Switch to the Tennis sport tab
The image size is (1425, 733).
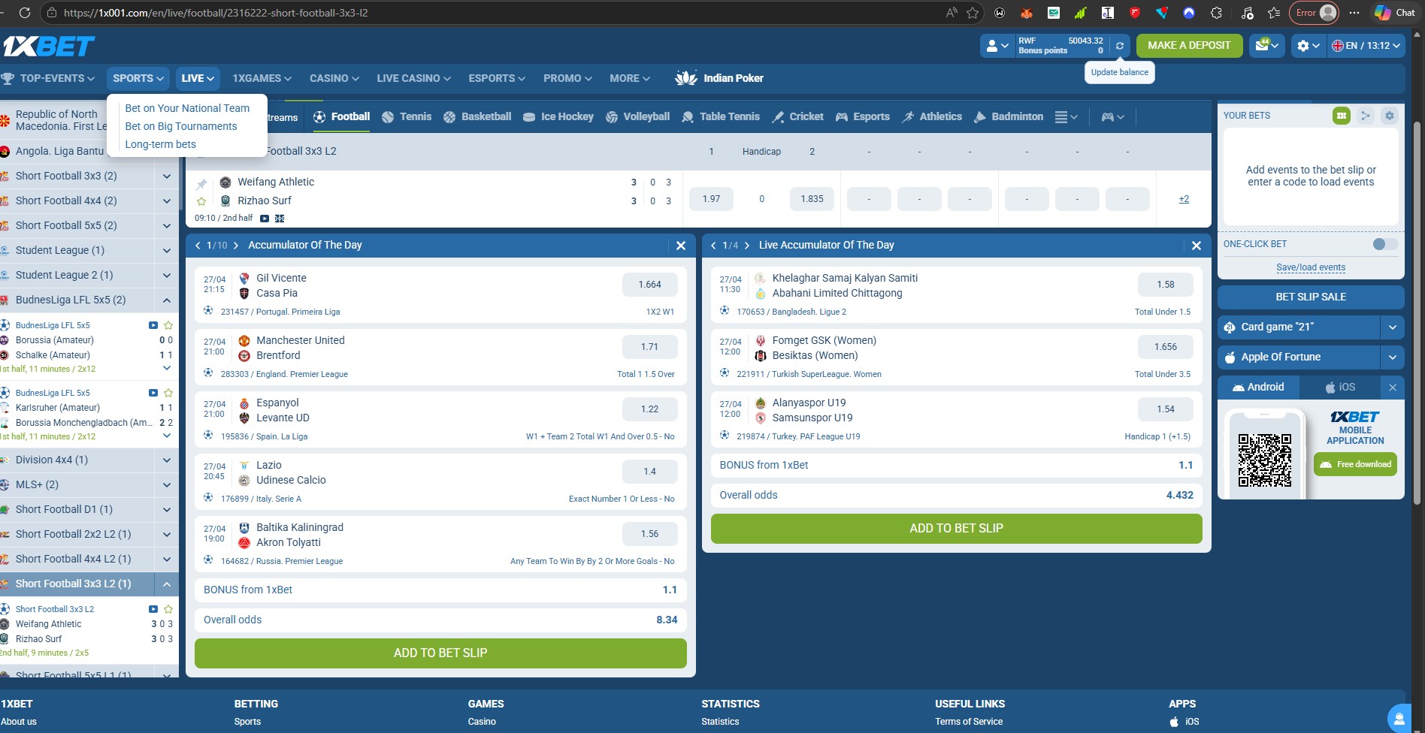click(407, 117)
